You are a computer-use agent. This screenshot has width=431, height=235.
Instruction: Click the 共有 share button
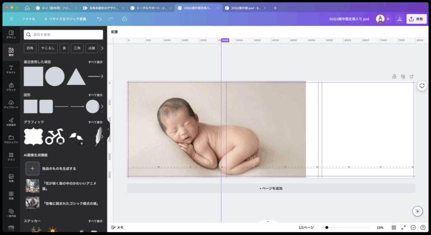coord(416,19)
